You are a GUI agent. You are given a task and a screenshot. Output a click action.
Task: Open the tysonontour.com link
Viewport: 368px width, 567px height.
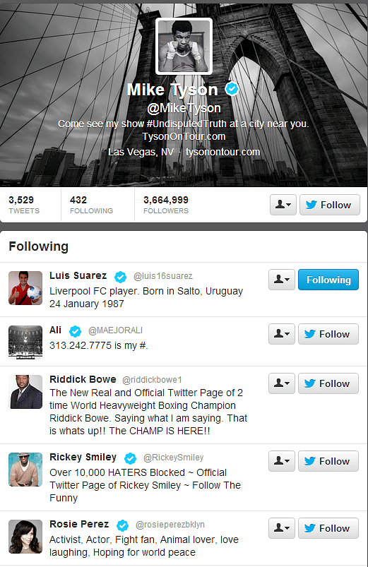223,152
